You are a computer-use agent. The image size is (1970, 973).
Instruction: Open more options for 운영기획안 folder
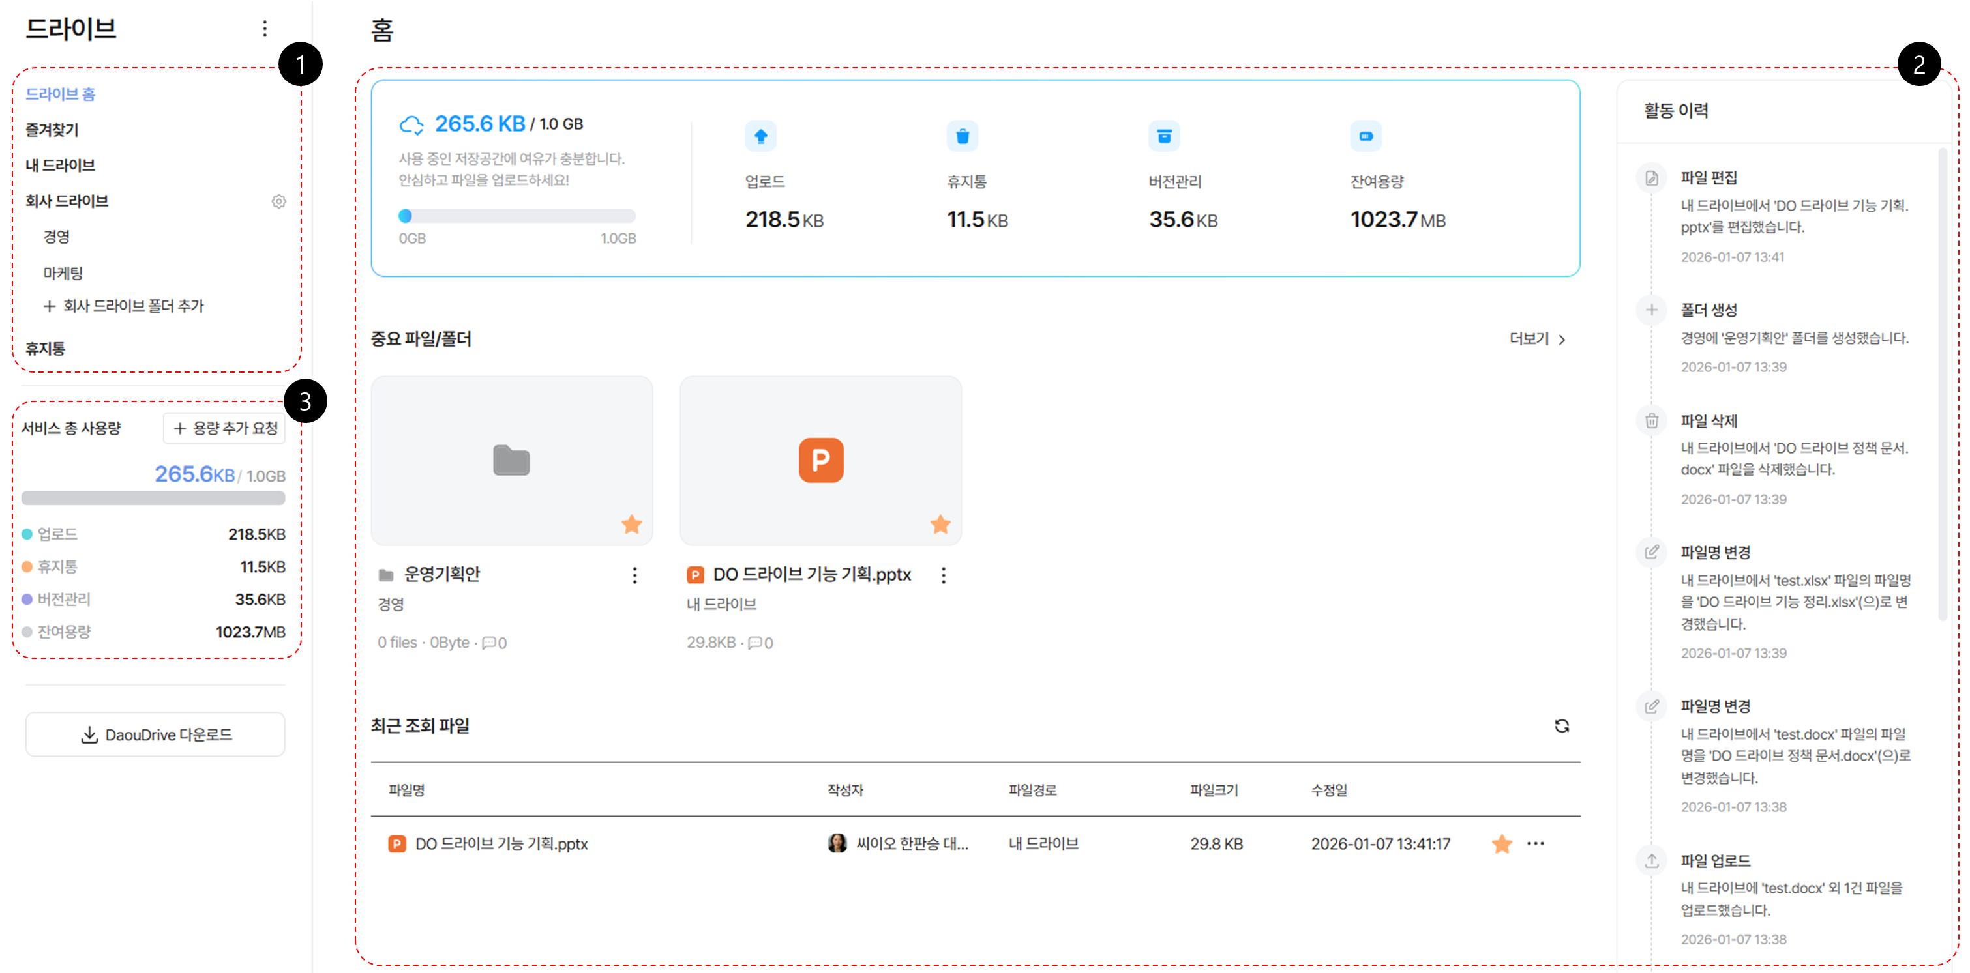[x=634, y=575]
